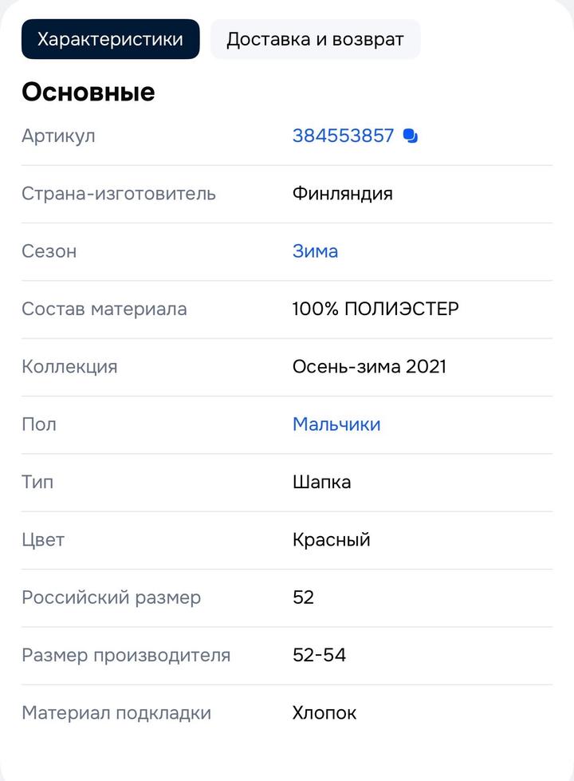Select the Хлопок lining value
This screenshot has width=574, height=781.
(324, 713)
